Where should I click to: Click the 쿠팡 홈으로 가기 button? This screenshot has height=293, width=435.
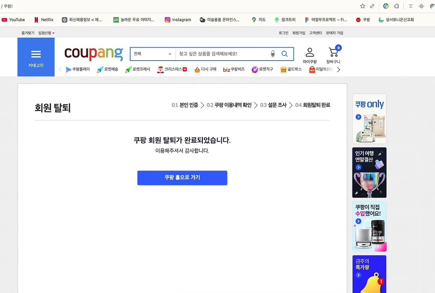(182, 178)
